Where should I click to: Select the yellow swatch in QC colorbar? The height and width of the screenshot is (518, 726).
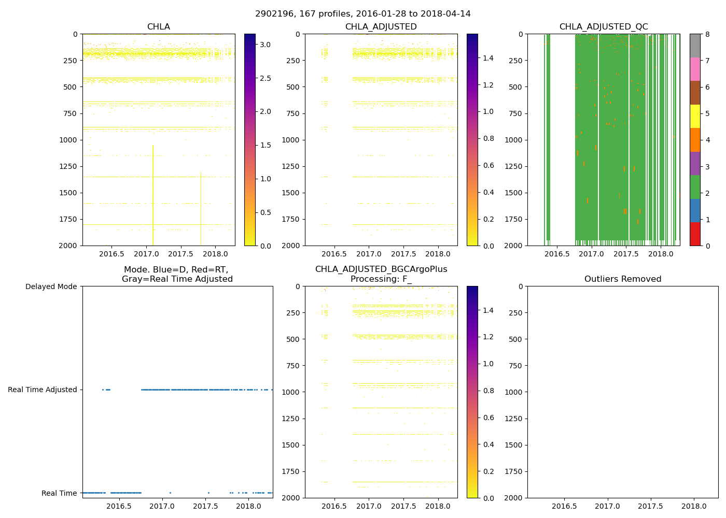coord(695,116)
